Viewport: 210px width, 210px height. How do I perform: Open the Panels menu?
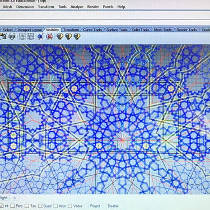108,7
